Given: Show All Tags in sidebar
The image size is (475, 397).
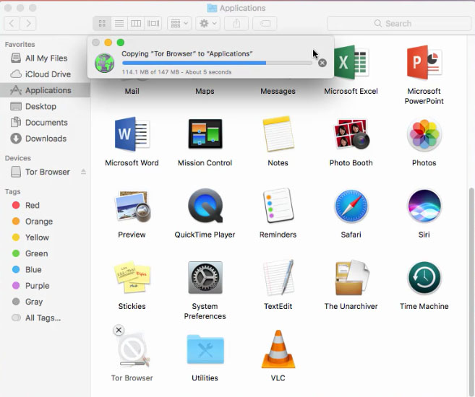Looking at the screenshot, I should coord(45,318).
